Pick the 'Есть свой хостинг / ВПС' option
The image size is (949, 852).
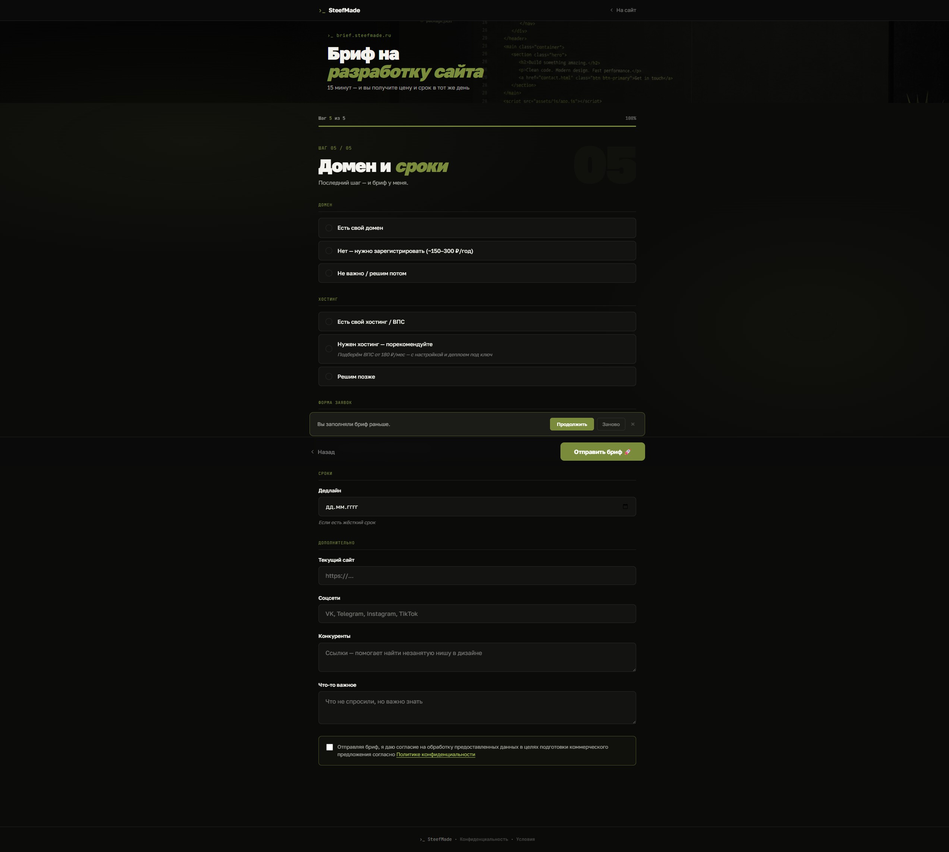(477, 322)
